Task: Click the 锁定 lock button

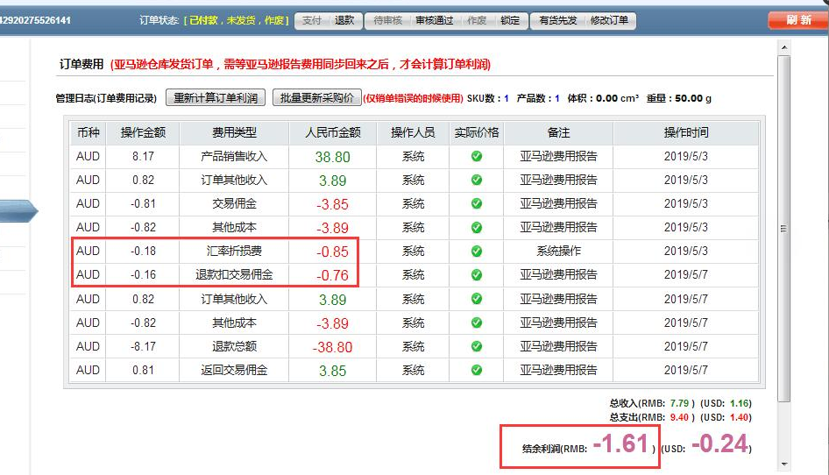Action: pyautogui.click(x=510, y=21)
